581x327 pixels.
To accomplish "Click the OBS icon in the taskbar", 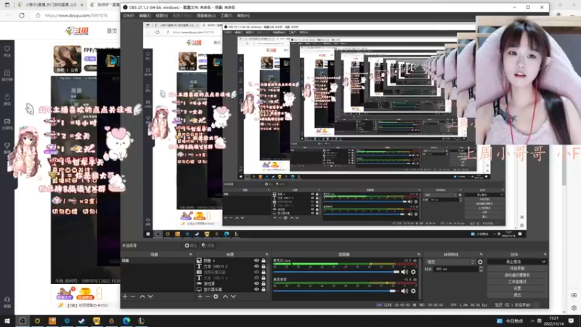I will pos(23,320).
